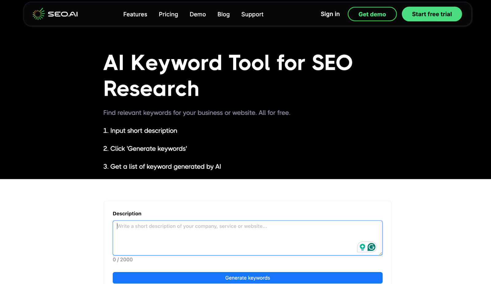Grab the textarea resize handle corner
Viewport: 491px width, 284px height.
(x=381, y=253)
